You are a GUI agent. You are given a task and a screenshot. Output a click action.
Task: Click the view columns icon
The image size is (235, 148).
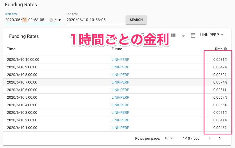(174, 35)
